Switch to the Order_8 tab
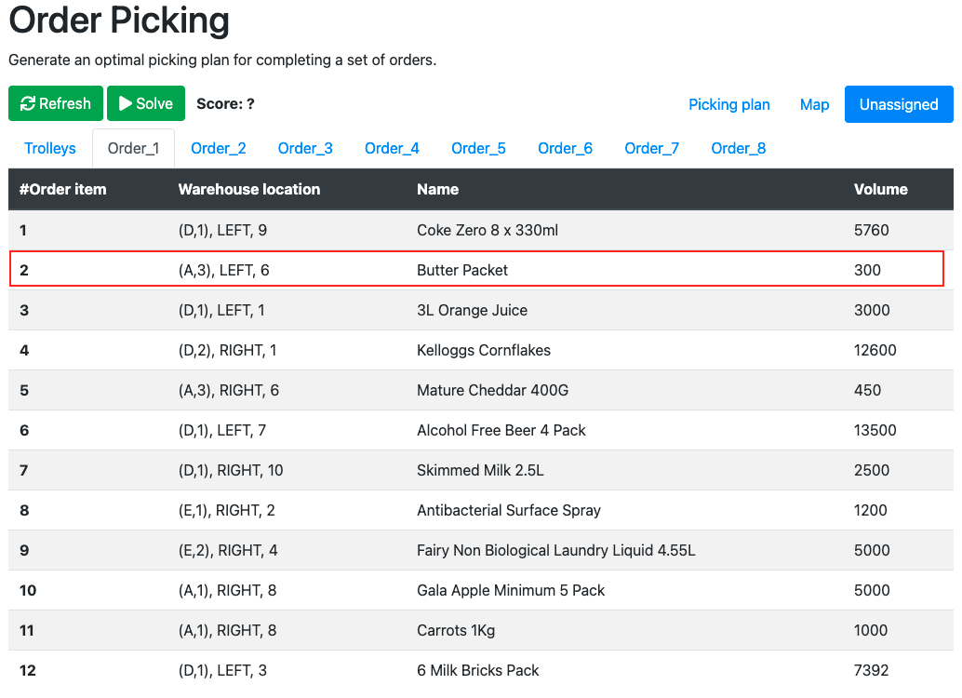Image resolution: width=962 pixels, height=698 pixels. point(738,149)
